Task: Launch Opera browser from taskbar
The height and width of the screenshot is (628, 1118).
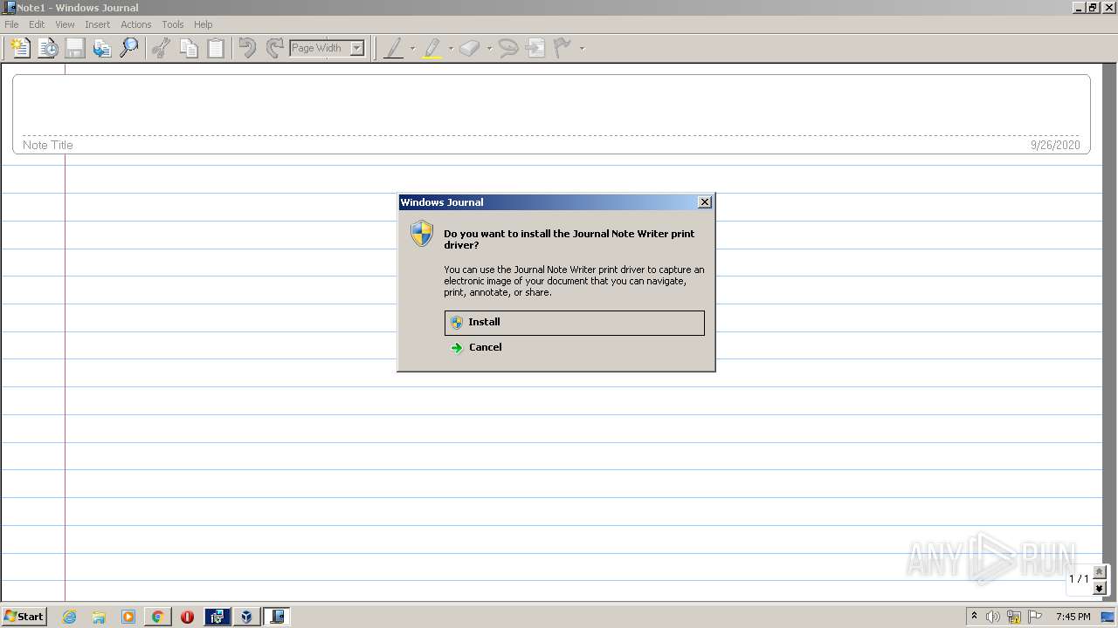Action: (x=187, y=617)
